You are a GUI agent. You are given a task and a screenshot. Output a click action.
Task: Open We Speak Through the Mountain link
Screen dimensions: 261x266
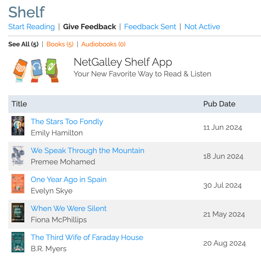(87, 151)
